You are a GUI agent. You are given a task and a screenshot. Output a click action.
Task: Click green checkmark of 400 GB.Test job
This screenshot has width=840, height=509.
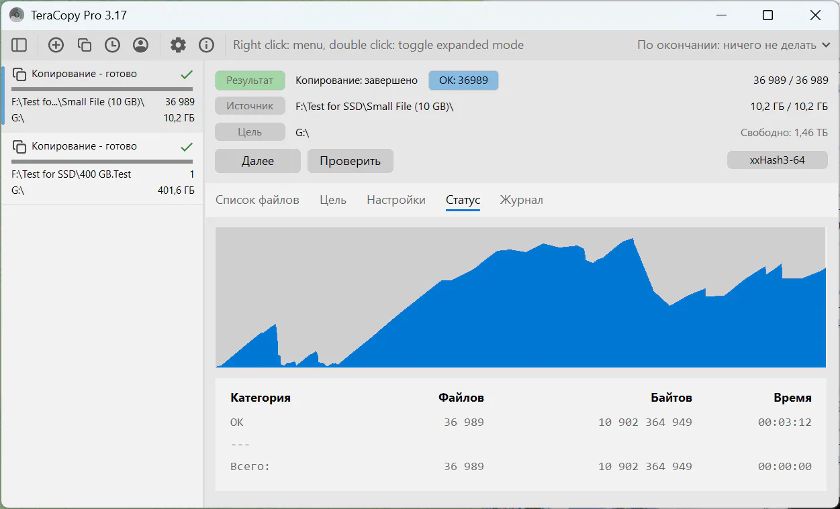(x=187, y=147)
